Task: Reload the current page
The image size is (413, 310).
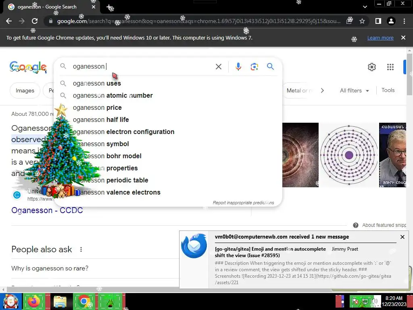Action: (35, 21)
